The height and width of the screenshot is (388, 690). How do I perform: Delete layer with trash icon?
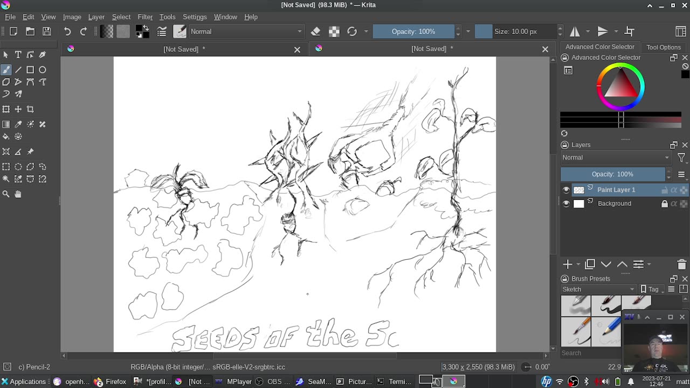click(681, 264)
